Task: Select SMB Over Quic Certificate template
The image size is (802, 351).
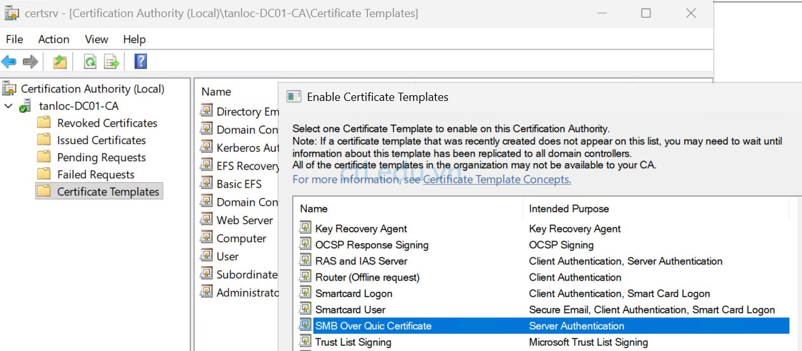Action: (x=544, y=326)
